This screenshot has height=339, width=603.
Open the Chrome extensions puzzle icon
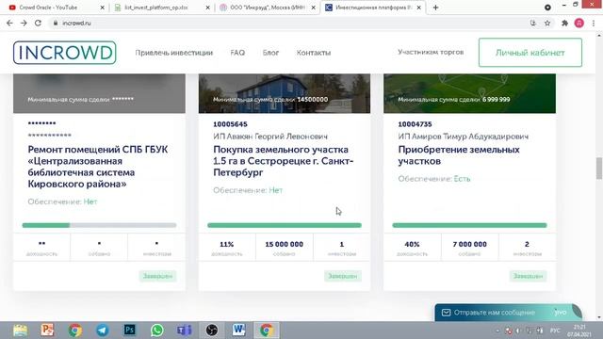(x=565, y=23)
